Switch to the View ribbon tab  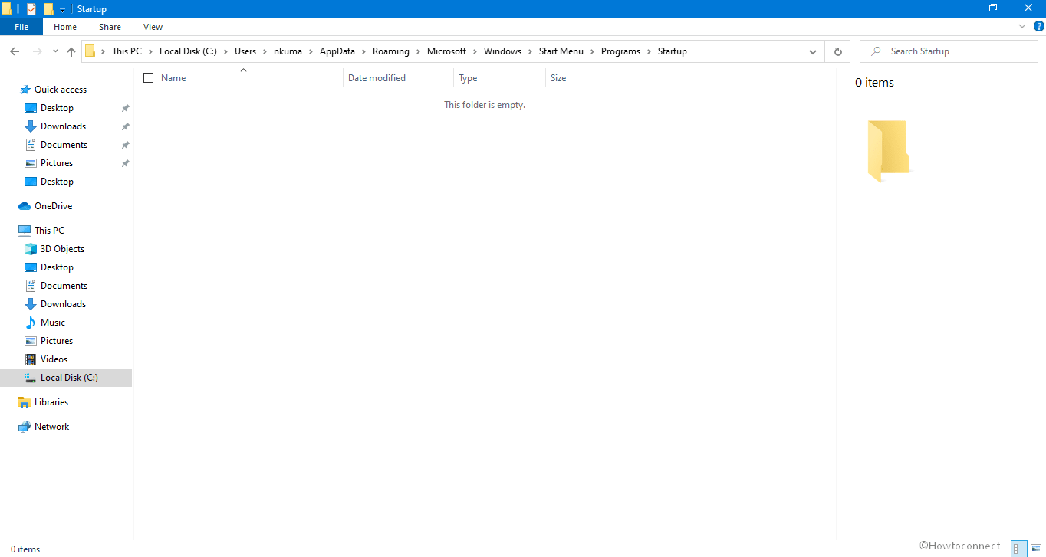[x=153, y=27]
